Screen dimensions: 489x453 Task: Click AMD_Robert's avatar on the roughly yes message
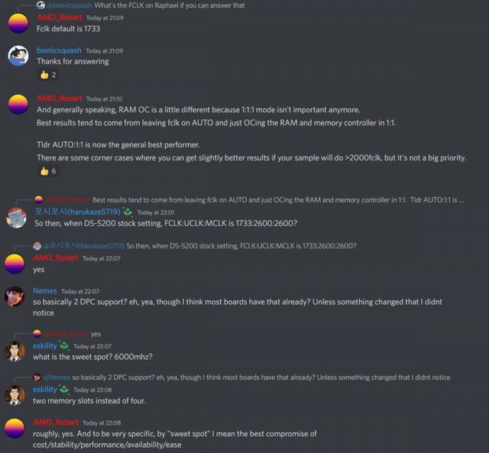(15, 429)
